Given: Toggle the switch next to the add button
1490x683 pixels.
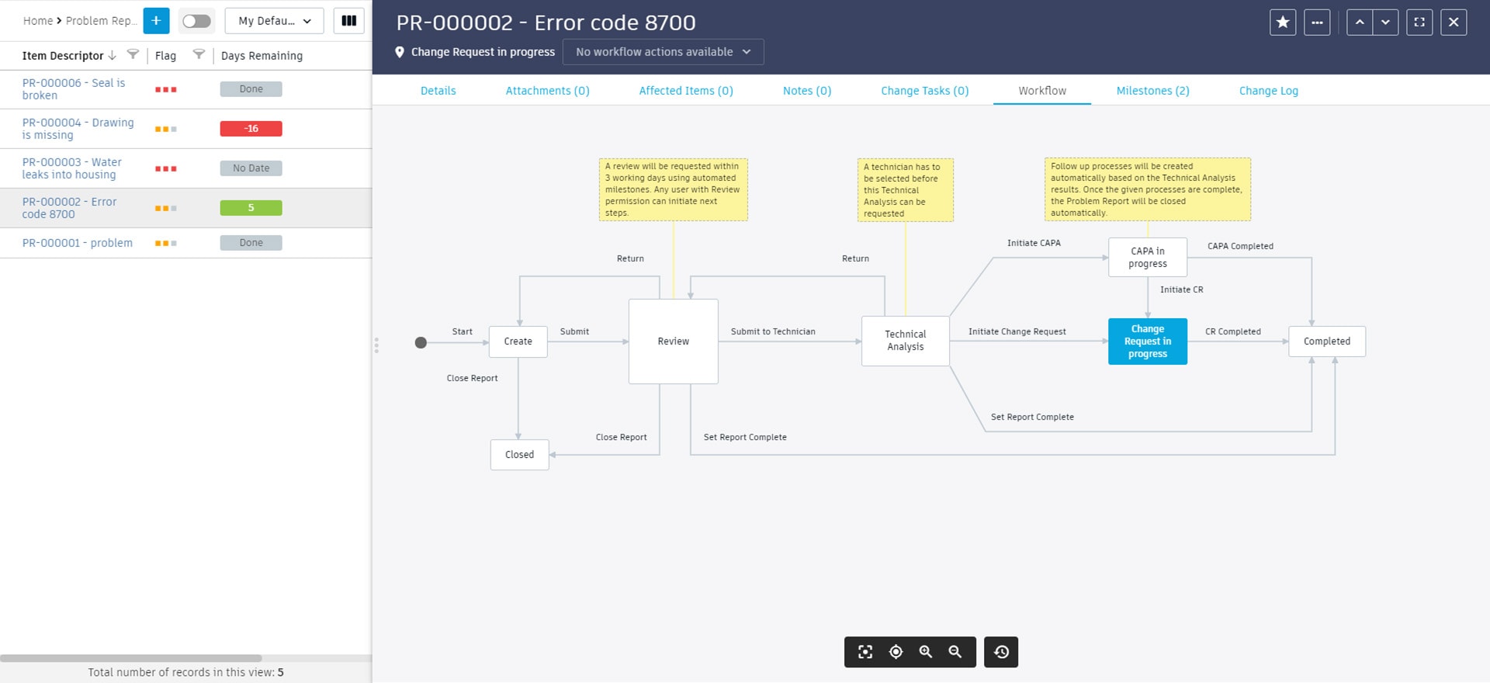Looking at the screenshot, I should [x=196, y=21].
